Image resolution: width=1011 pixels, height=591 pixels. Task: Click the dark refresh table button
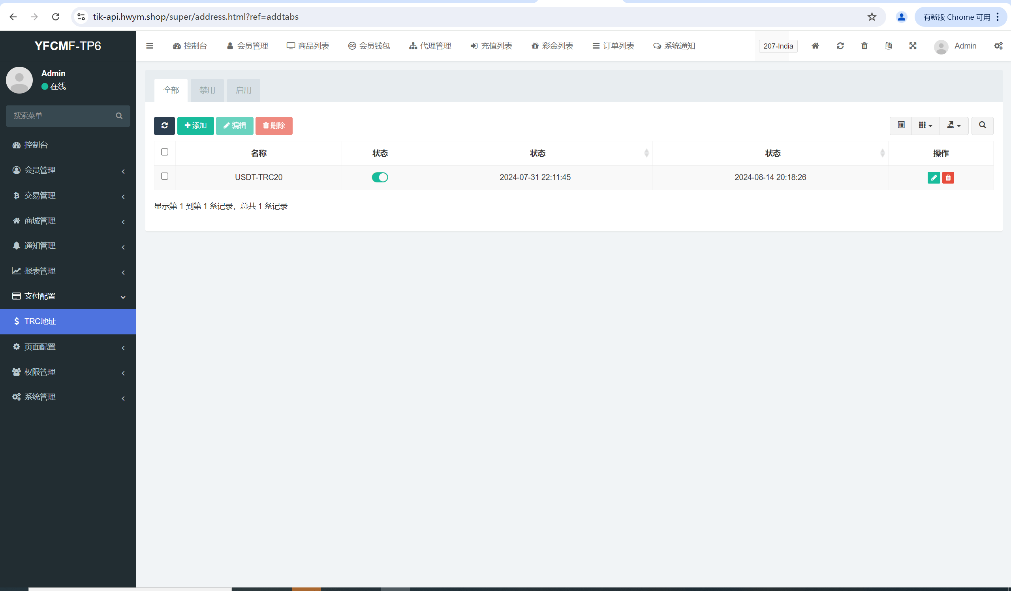click(x=164, y=126)
